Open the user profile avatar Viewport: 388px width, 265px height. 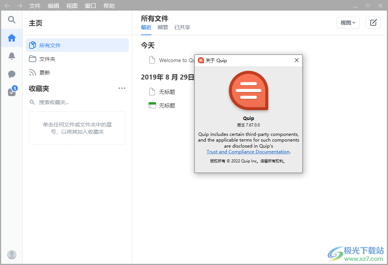[x=12, y=255]
